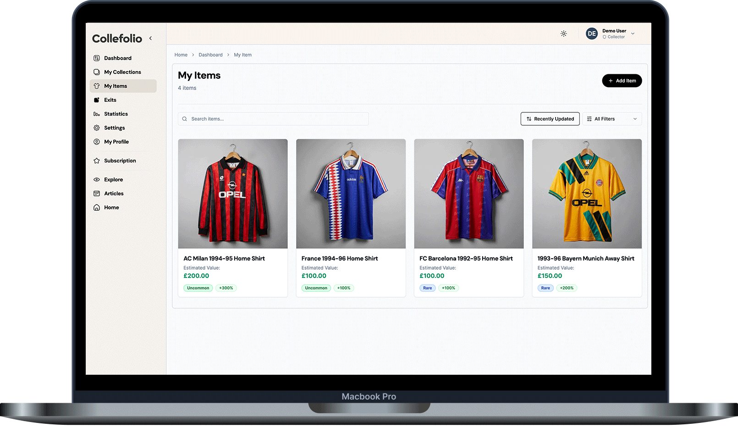The height and width of the screenshot is (433, 738).
Task: Expand the All Filters dropdown
Action: pos(612,119)
